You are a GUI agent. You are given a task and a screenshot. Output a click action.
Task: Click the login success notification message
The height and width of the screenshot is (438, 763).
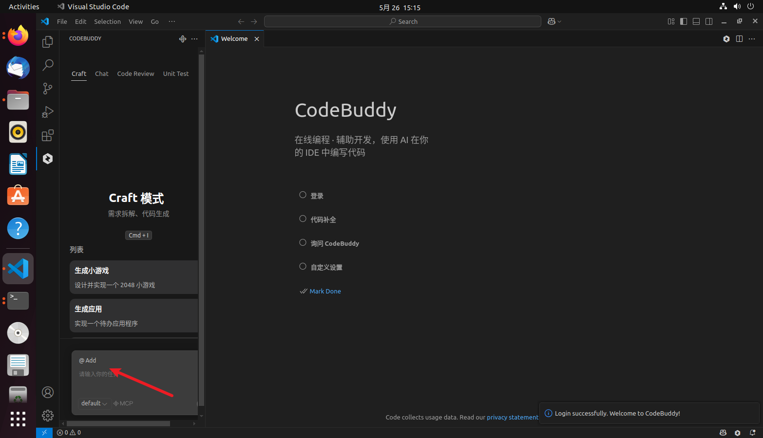pyautogui.click(x=617, y=414)
